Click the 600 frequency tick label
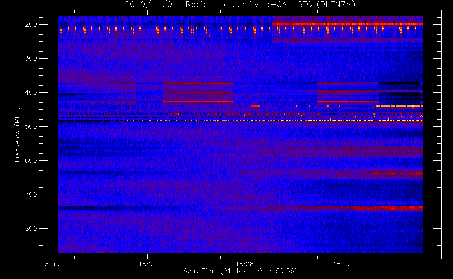 [x=31, y=160]
